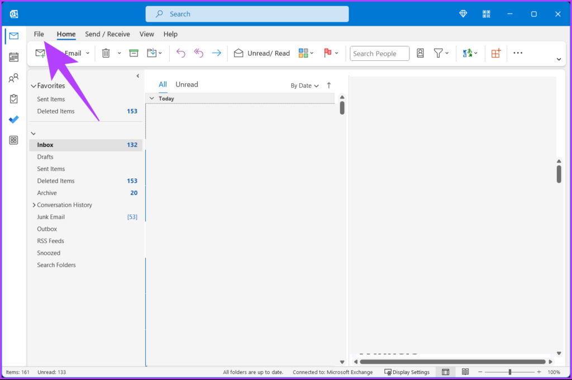572x380 pixels.
Task: Open the People contacts icon
Action: point(13,78)
